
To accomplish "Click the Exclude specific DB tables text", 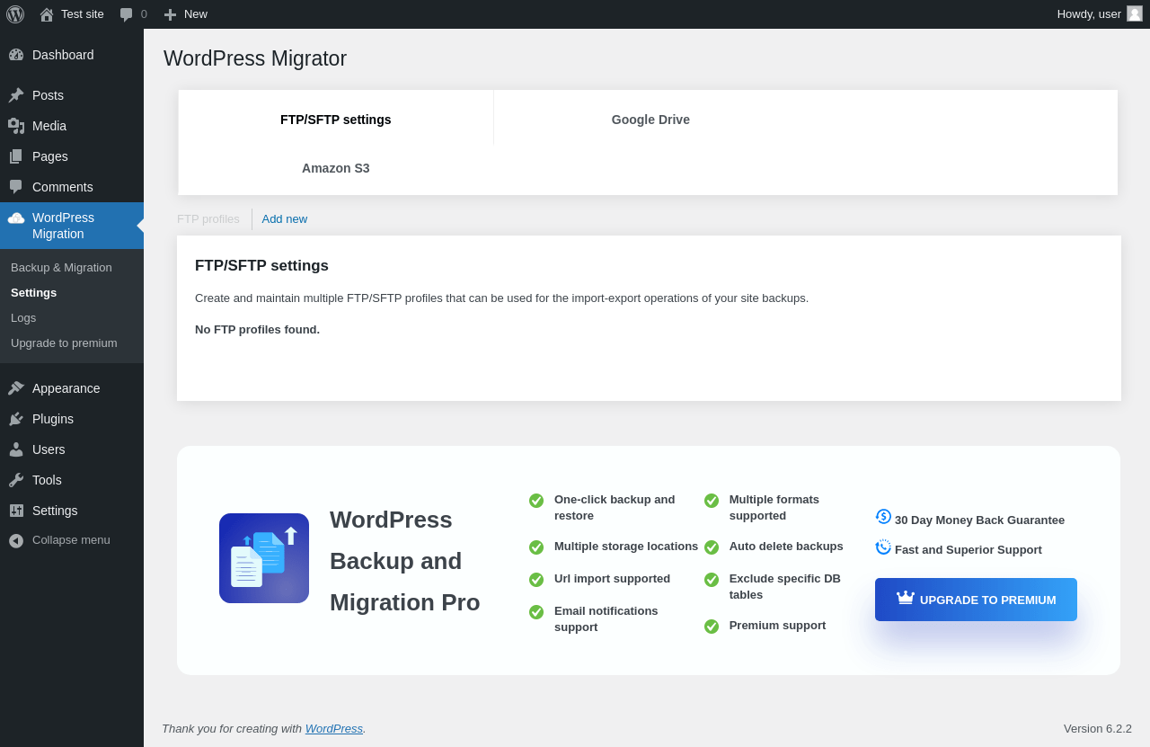I will [785, 587].
